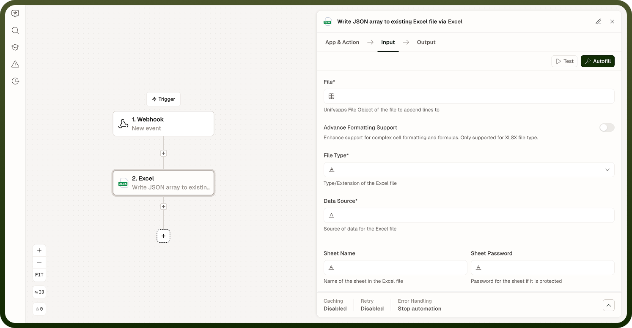The width and height of the screenshot is (632, 328).
Task: Open the File Type dropdown
Action: [x=469, y=170]
